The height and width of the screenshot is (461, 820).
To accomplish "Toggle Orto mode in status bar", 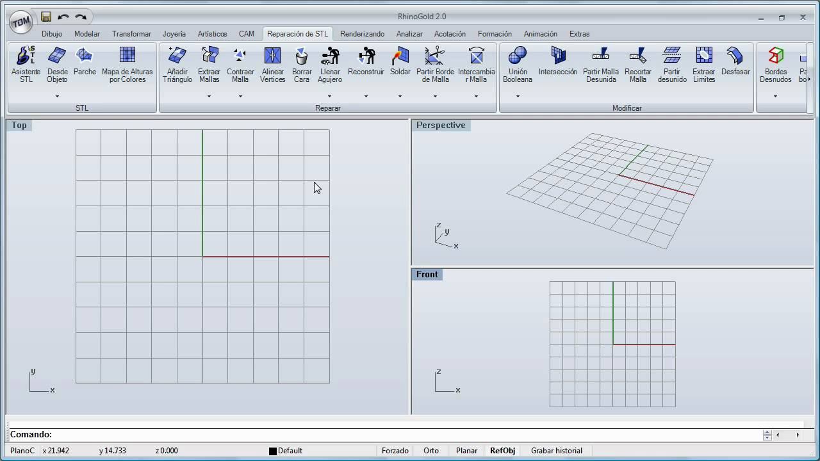I will coord(431,451).
